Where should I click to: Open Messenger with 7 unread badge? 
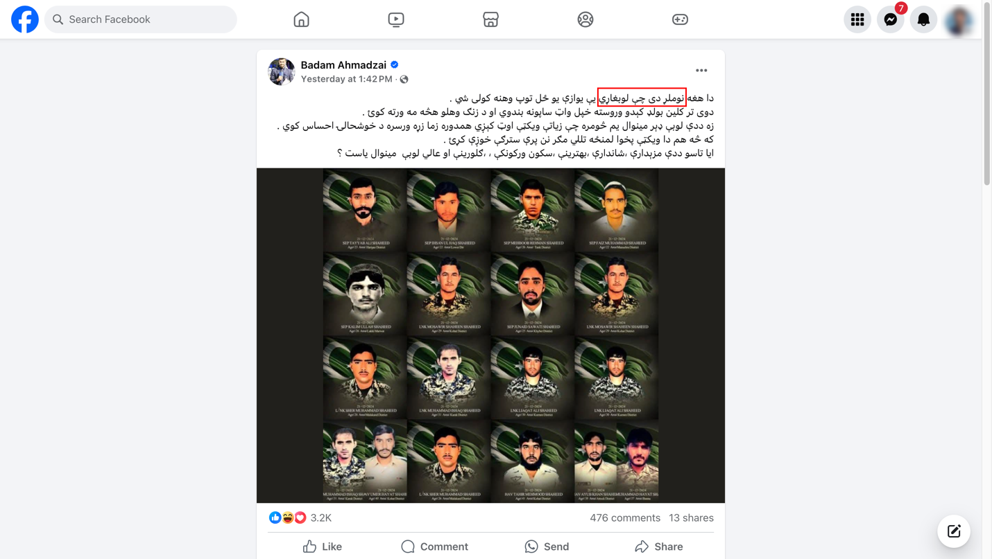click(x=891, y=19)
